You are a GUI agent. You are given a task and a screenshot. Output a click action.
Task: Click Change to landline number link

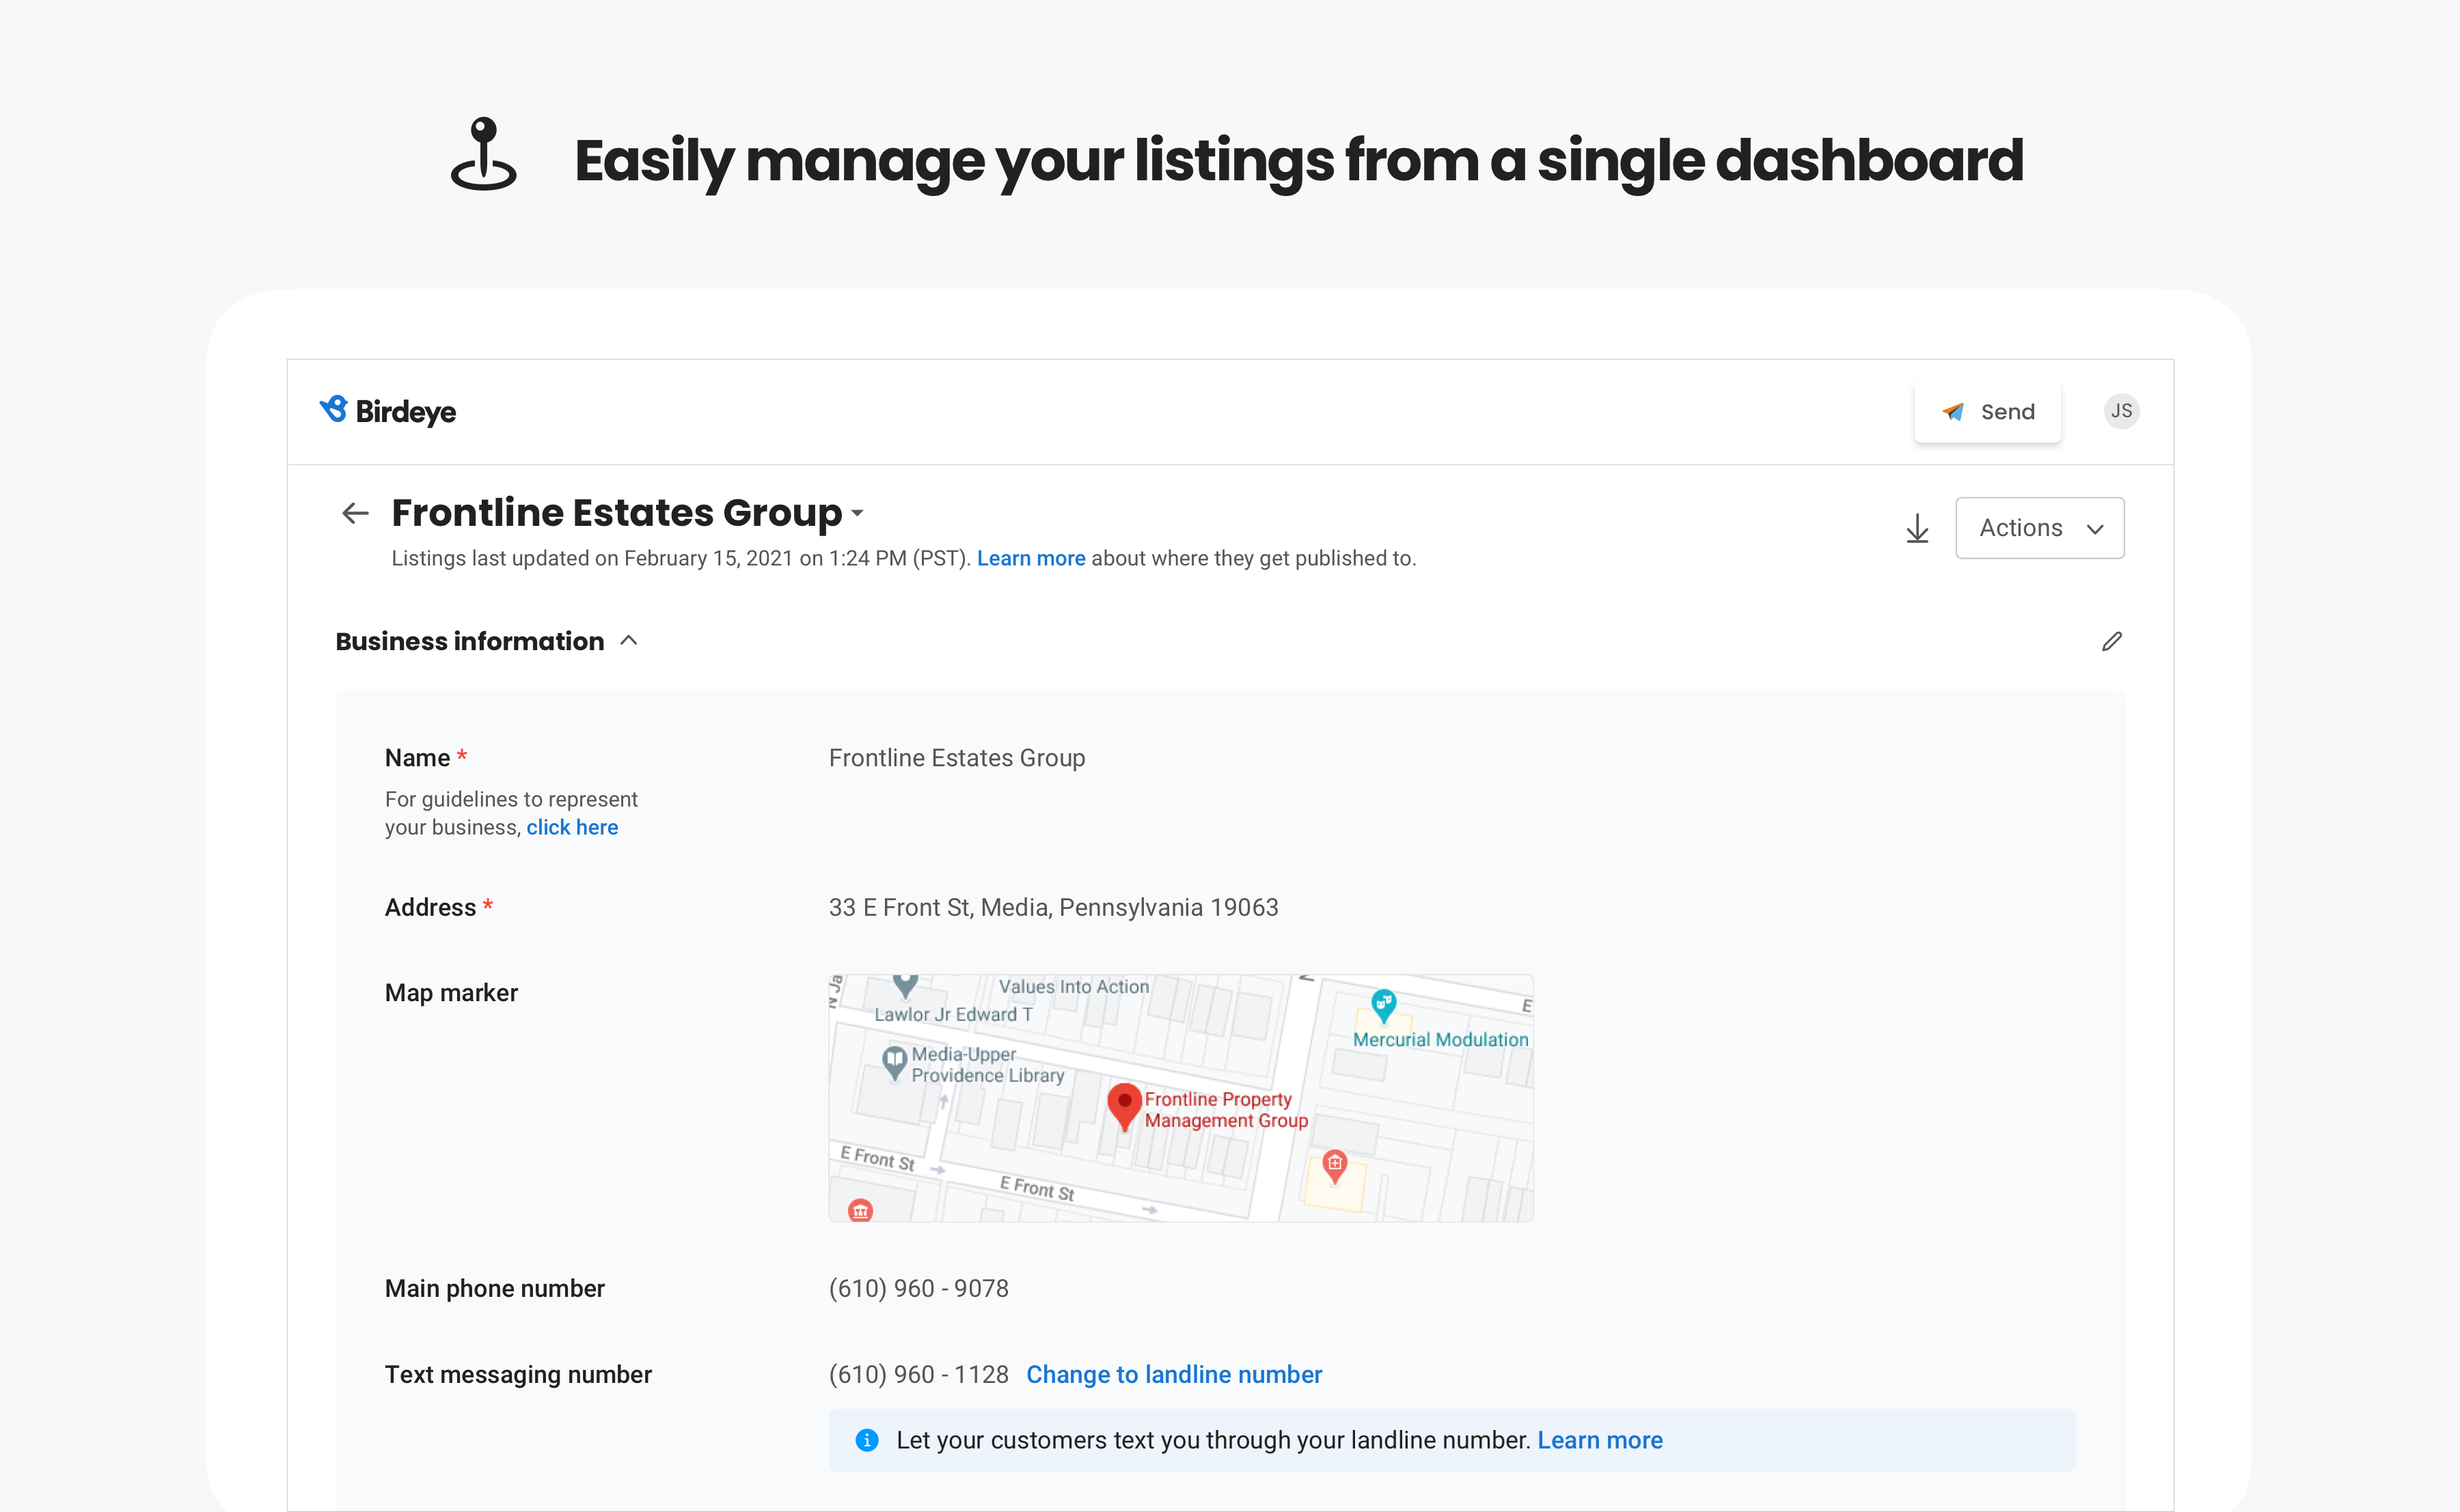click(x=1173, y=1374)
